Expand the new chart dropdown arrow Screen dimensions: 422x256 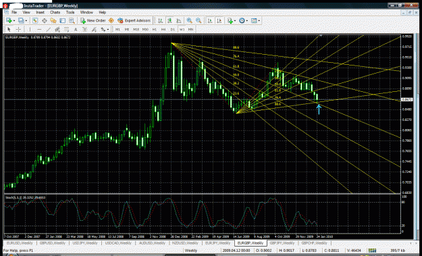coord(14,21)
